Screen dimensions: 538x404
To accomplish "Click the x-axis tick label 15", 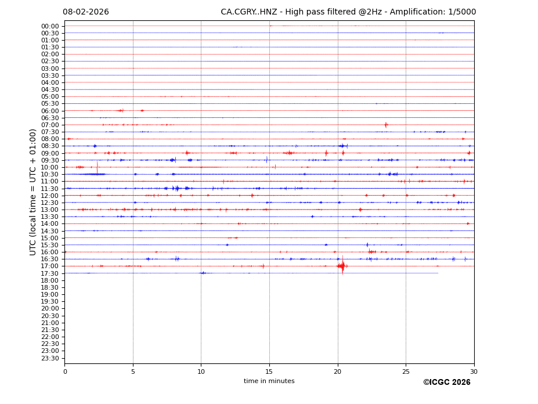I will pos(269,371).
